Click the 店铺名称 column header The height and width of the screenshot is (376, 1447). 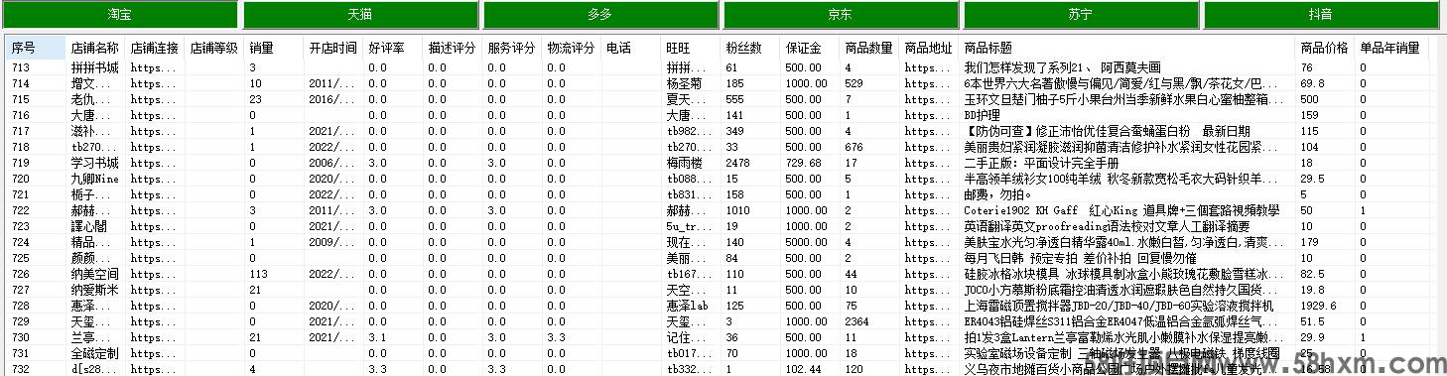(95, 48)
